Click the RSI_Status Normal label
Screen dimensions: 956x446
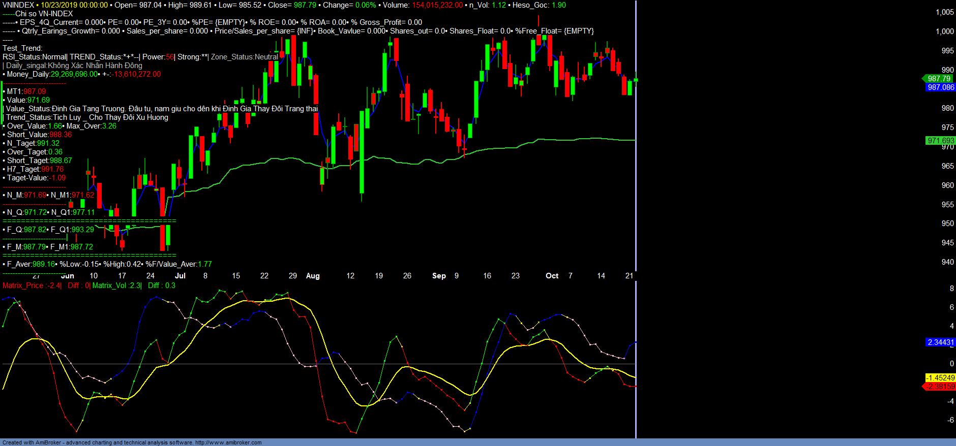(x=35, y=57)
